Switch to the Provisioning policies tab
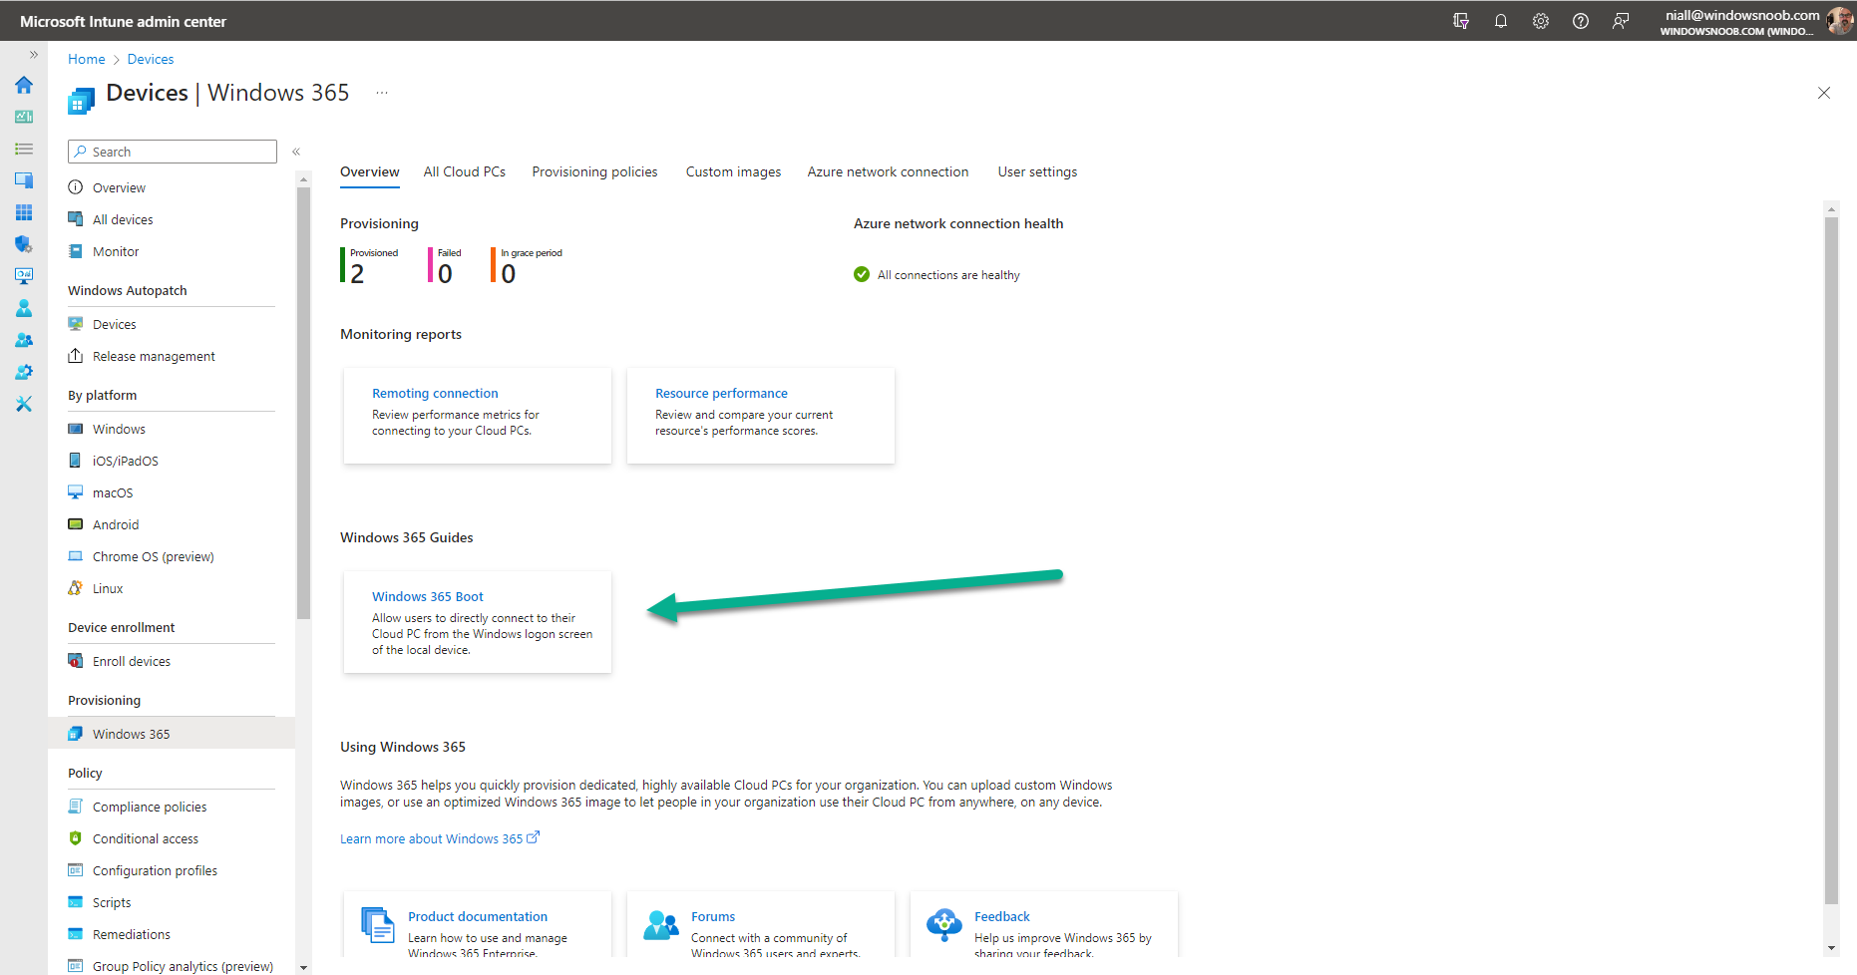This screenshot has height=975, width=1857. 595,171
